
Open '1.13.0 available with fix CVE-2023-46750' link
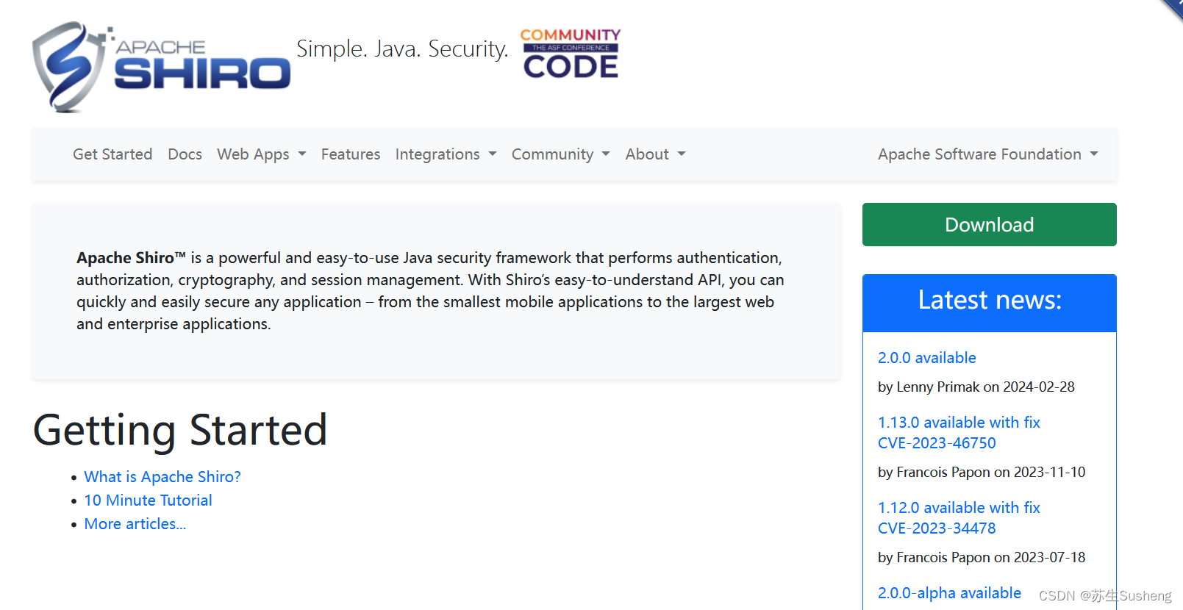coord(959,433)
